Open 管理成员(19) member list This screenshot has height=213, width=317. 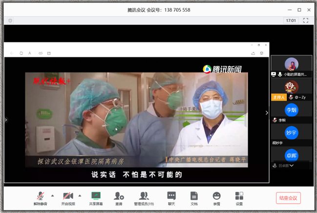[144, 196]
